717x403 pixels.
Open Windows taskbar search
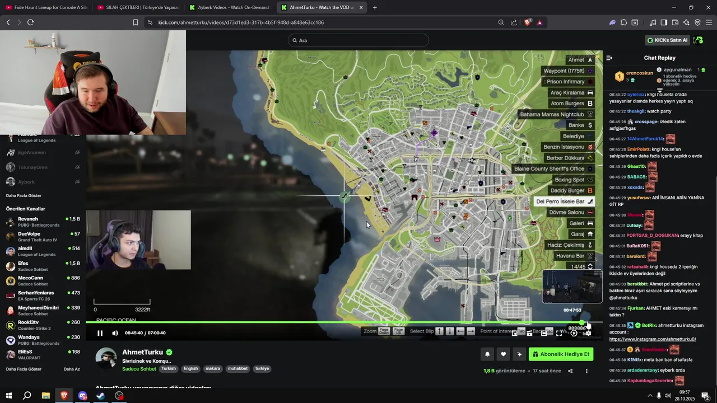coord(27,396)
